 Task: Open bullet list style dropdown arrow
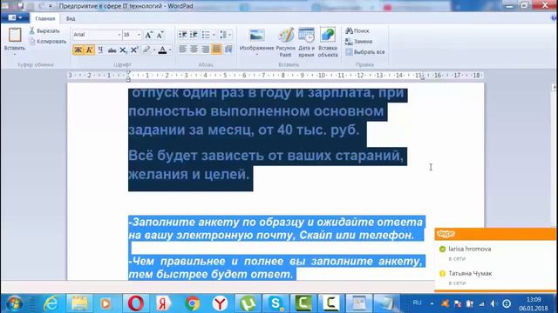point(214,35)
